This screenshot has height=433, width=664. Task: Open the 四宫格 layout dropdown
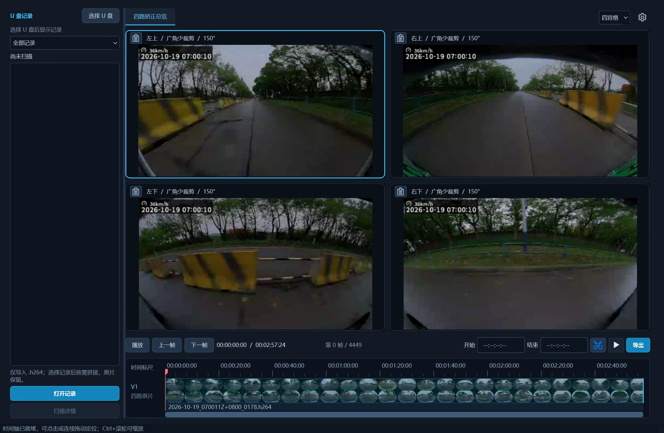click(x=614, y=18)
